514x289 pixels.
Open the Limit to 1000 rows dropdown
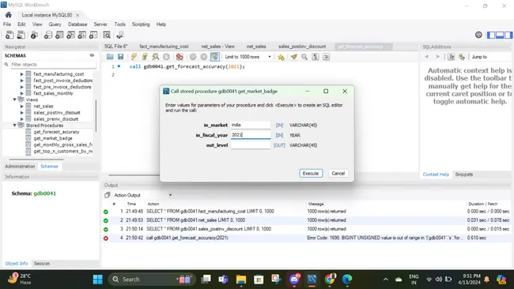click(x=248, y=57)
